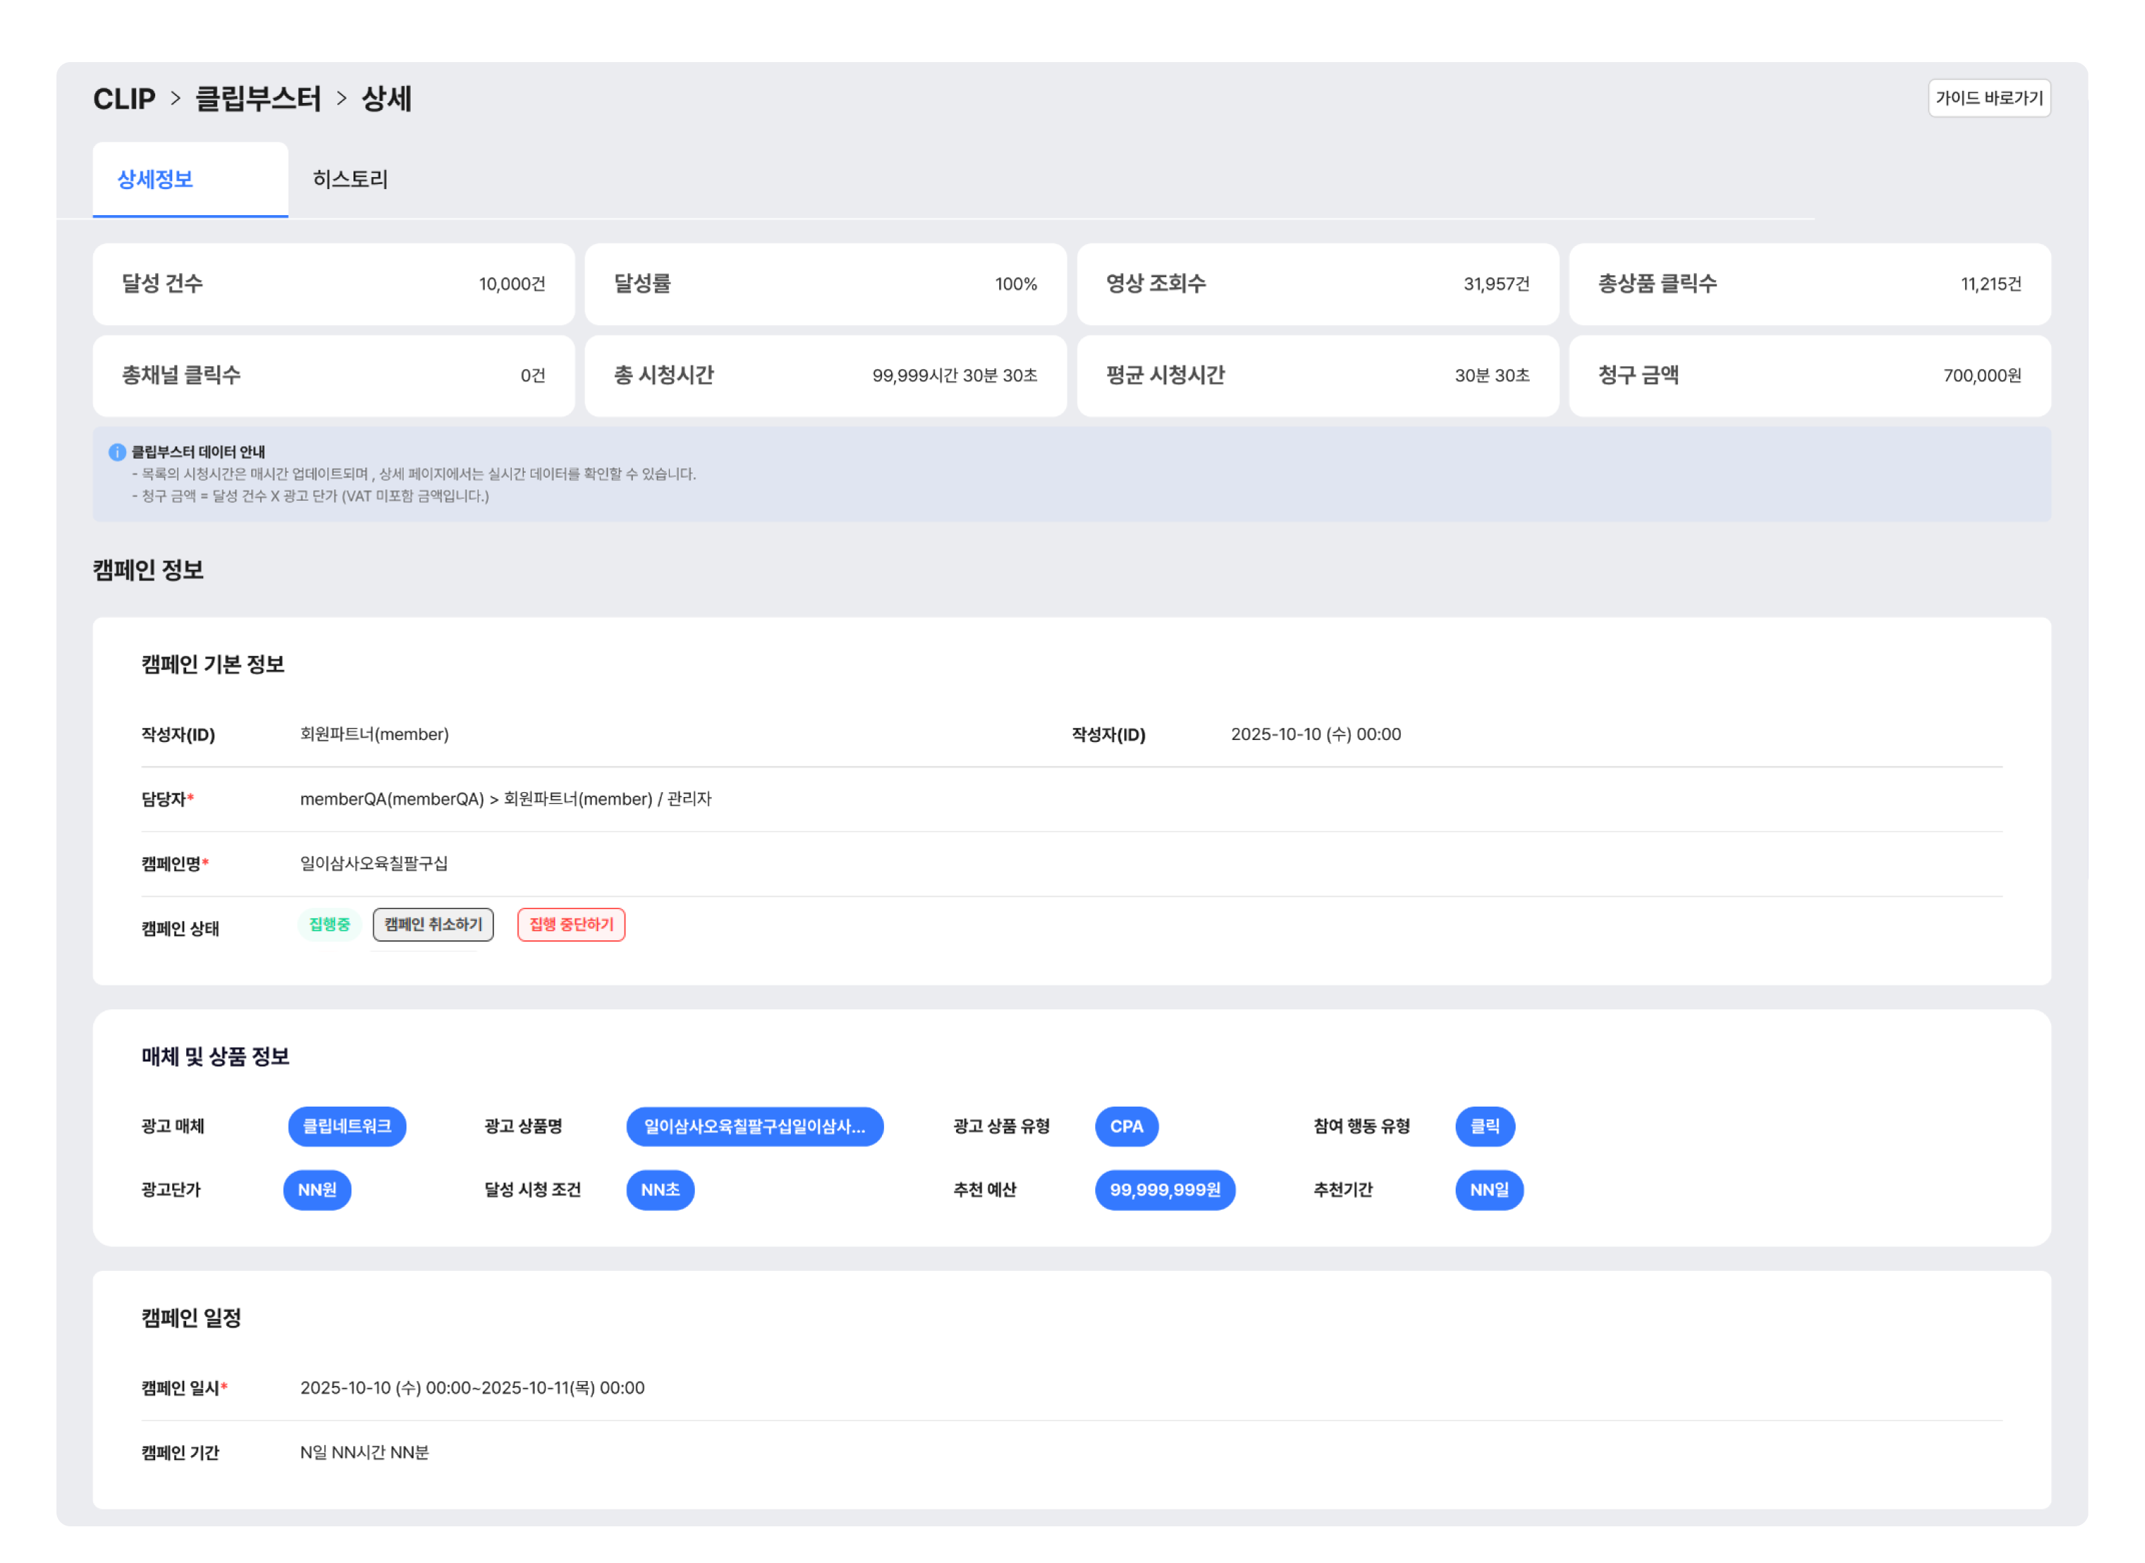The width and height of the screenshot is (2145, 1563).
Task: Click the 클립네트워크 ad media chip
Action: click(346, 1126)
